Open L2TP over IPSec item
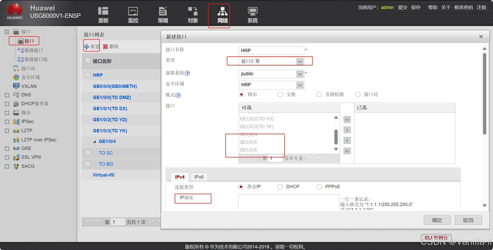 tap(39, 140)
